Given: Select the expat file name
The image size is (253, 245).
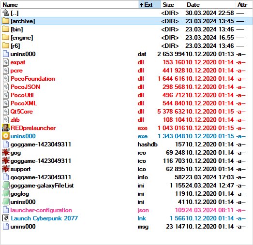Looking at the screenshot, I should coord(18,62).
